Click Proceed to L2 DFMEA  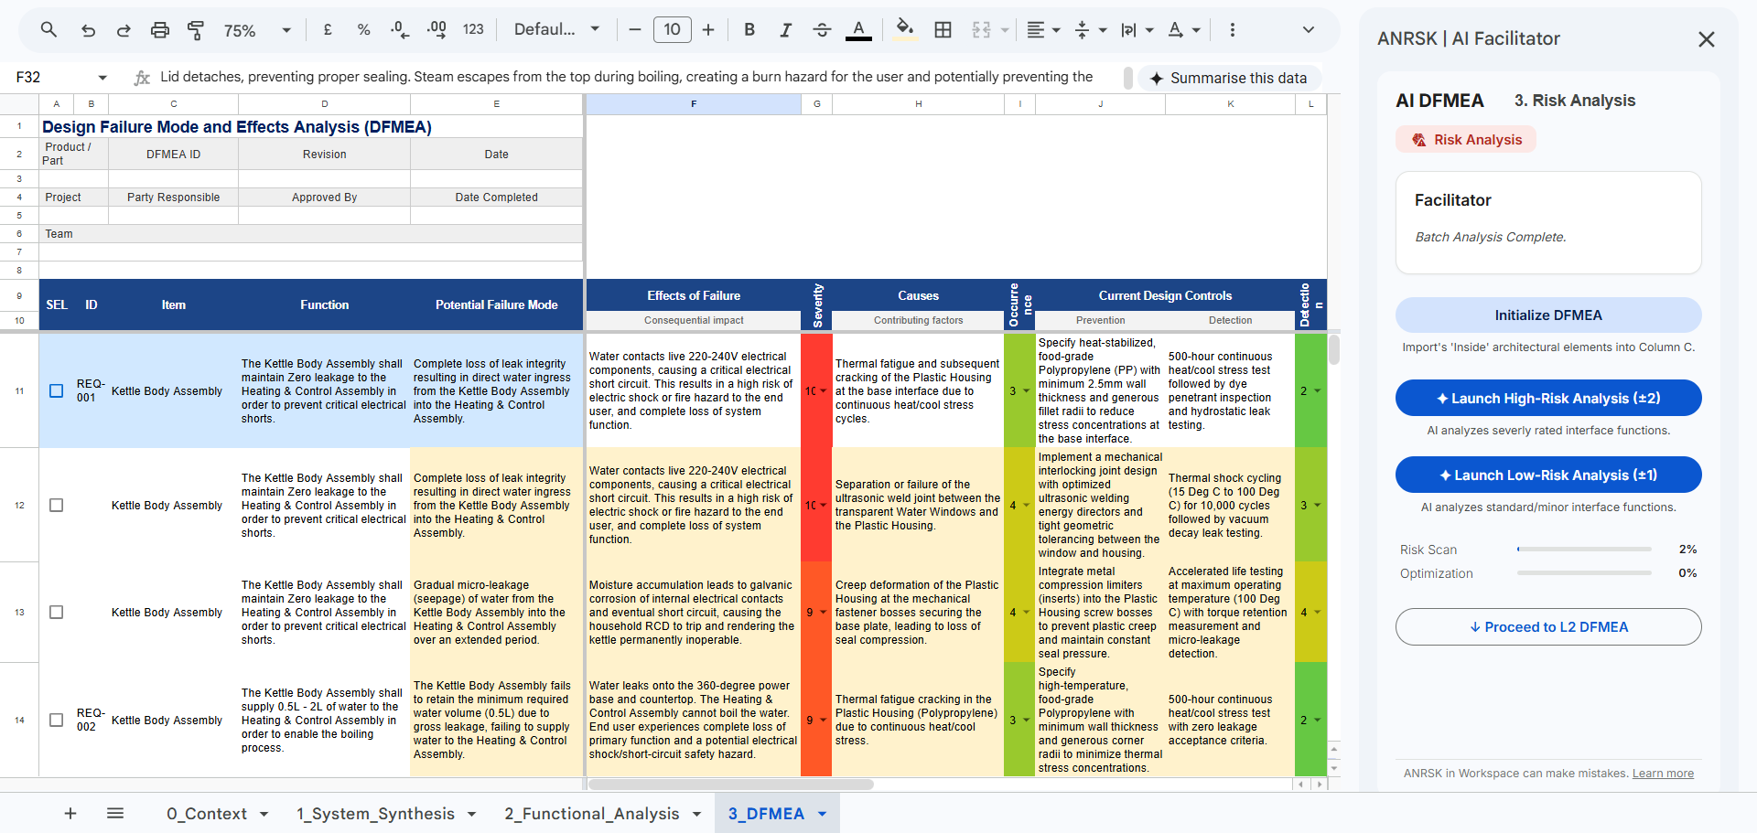pyautogui.click(x=1547, y=627)
